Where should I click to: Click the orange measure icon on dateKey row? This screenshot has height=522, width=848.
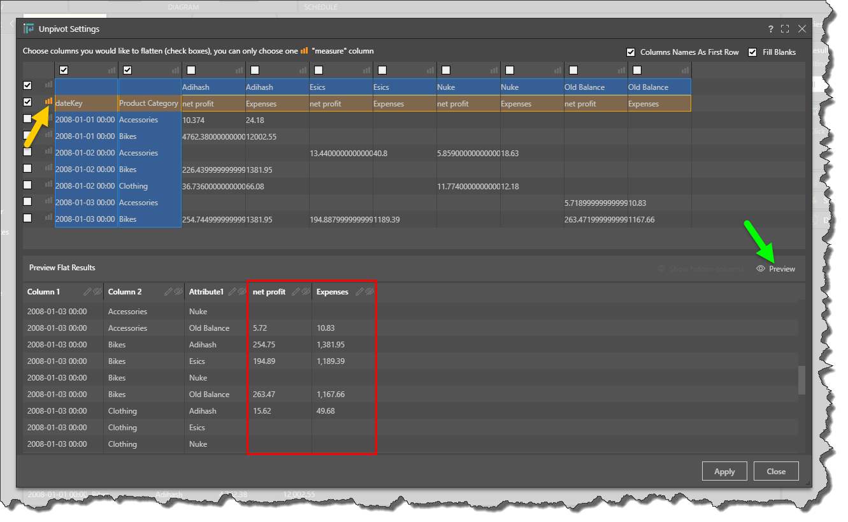pyautogui.click(x=48, y=101)
